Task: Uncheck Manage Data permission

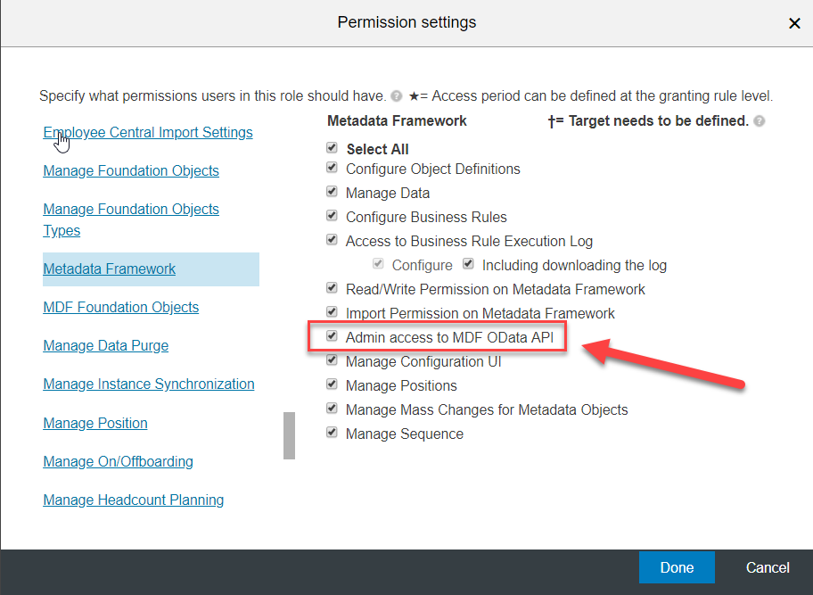Action: pos(332,192)
